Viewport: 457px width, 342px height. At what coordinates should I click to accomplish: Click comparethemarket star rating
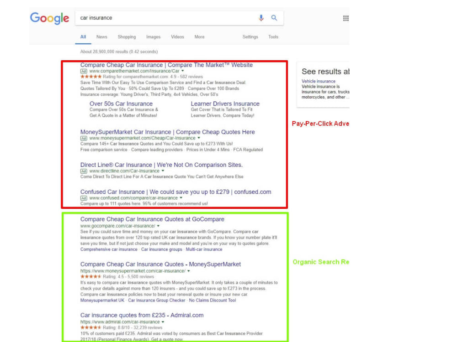(x=91, y=77)
